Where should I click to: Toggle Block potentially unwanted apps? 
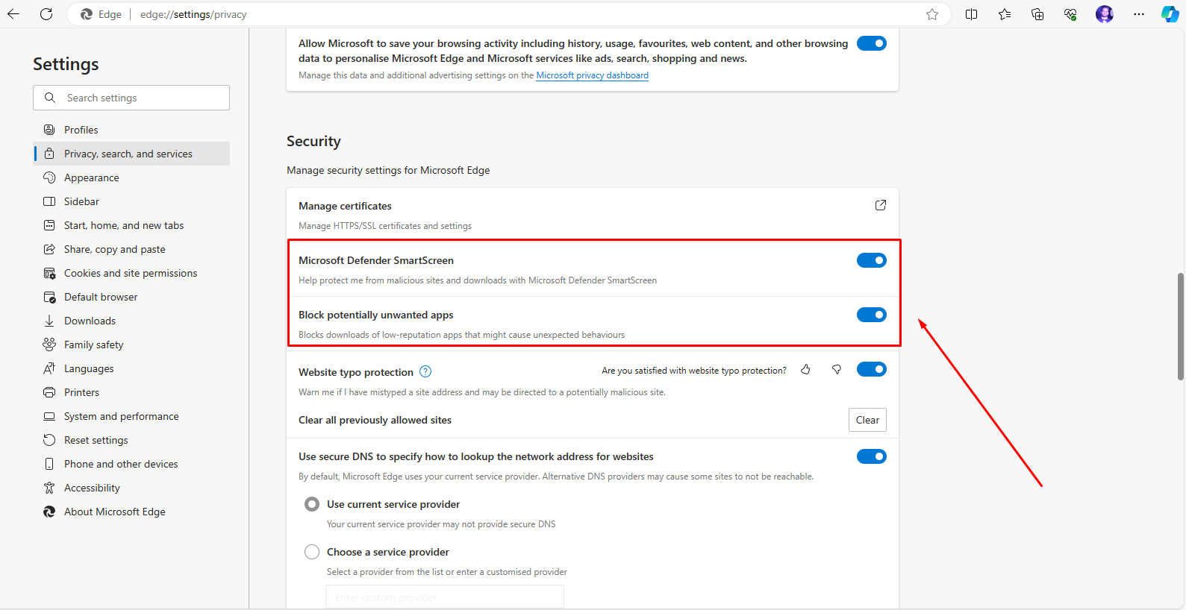coord(871,315)
